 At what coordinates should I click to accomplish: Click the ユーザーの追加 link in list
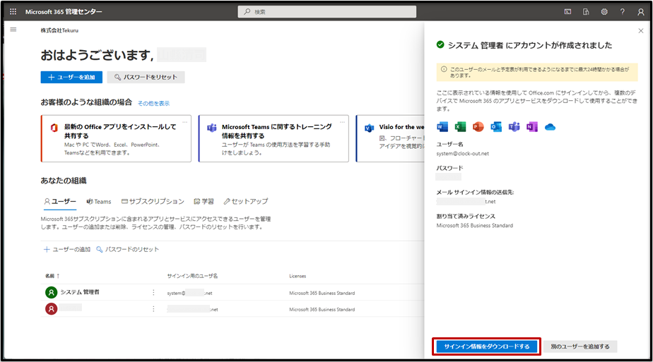pyautogui.click(x=67, y=249)
